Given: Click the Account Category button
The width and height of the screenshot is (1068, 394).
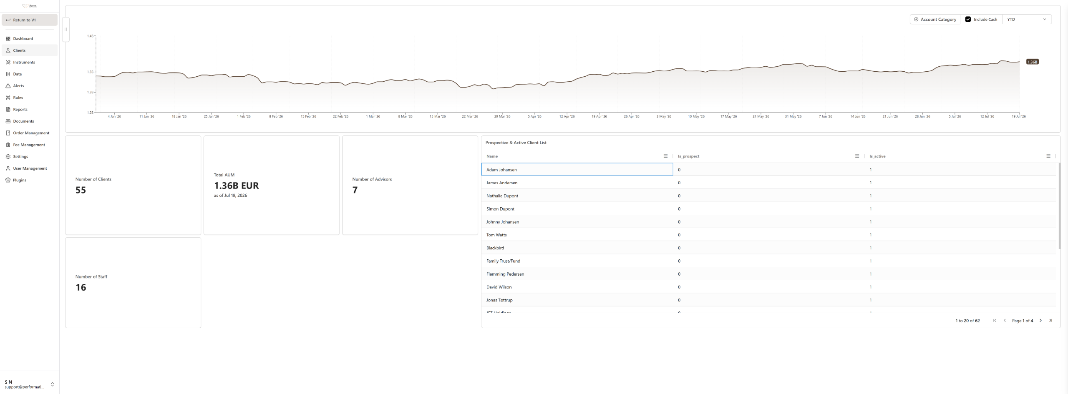Looking at the screenshot, I should pos(935,19).
